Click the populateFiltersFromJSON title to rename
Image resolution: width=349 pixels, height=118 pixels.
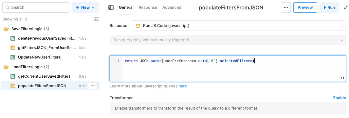231,8
